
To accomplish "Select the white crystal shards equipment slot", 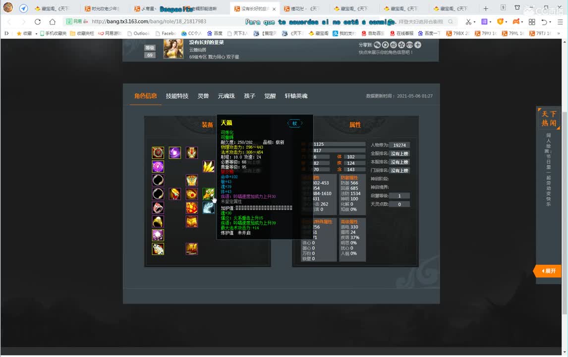I will (x=158, y=248).
